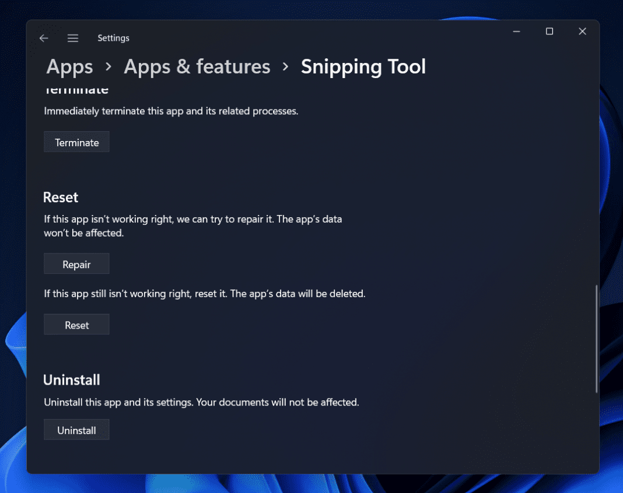The height and width of the screenshot is (493, 623).
Task: Navigate back with the back arrow icon
Action: tap(44, 38)
